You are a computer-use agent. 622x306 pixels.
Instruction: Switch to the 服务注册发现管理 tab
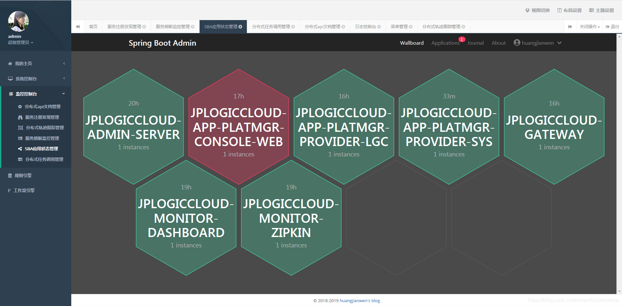(124, 27)
